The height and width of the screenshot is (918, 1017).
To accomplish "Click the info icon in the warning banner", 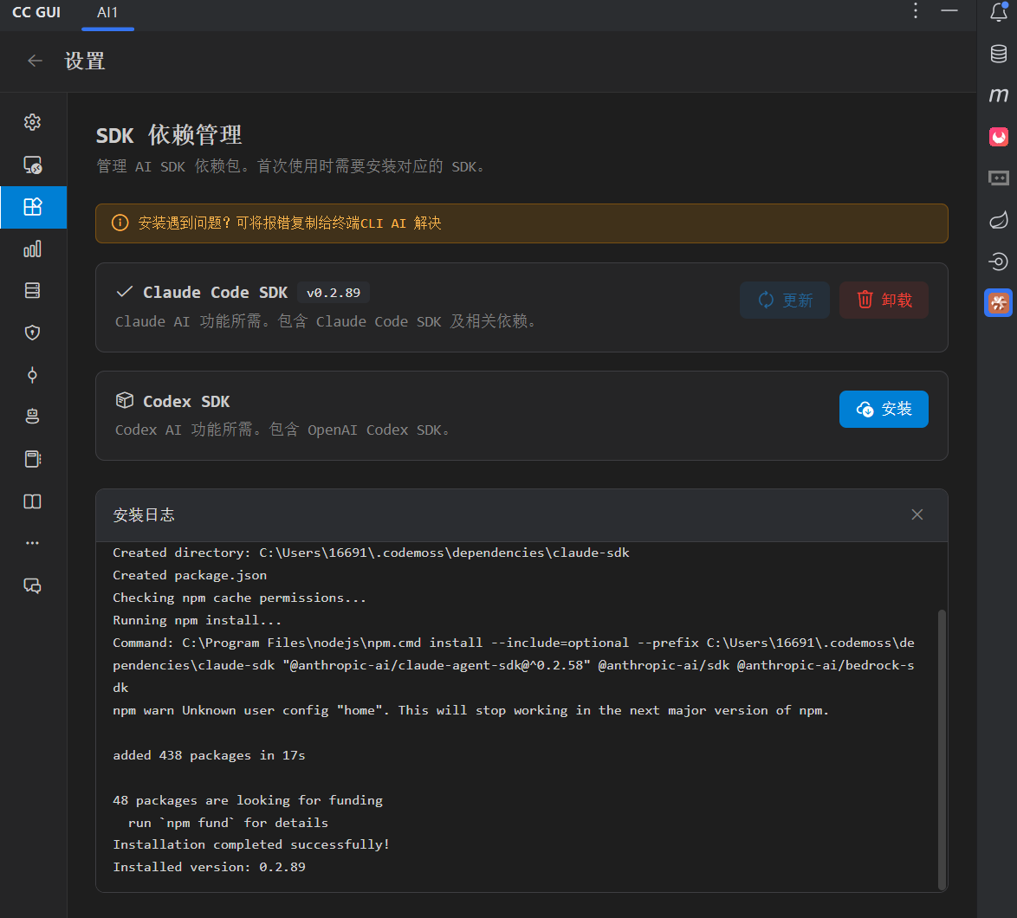I will [x=120, y=223].
